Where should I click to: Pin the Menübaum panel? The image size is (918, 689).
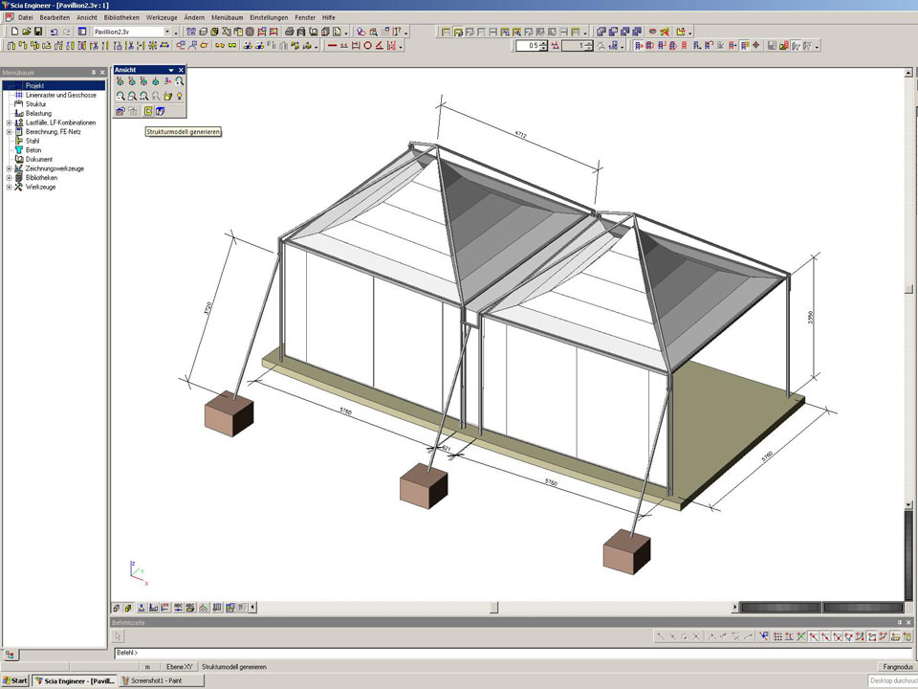(94, 72)
